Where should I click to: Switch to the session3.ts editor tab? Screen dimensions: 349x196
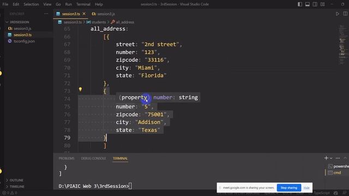71,14
